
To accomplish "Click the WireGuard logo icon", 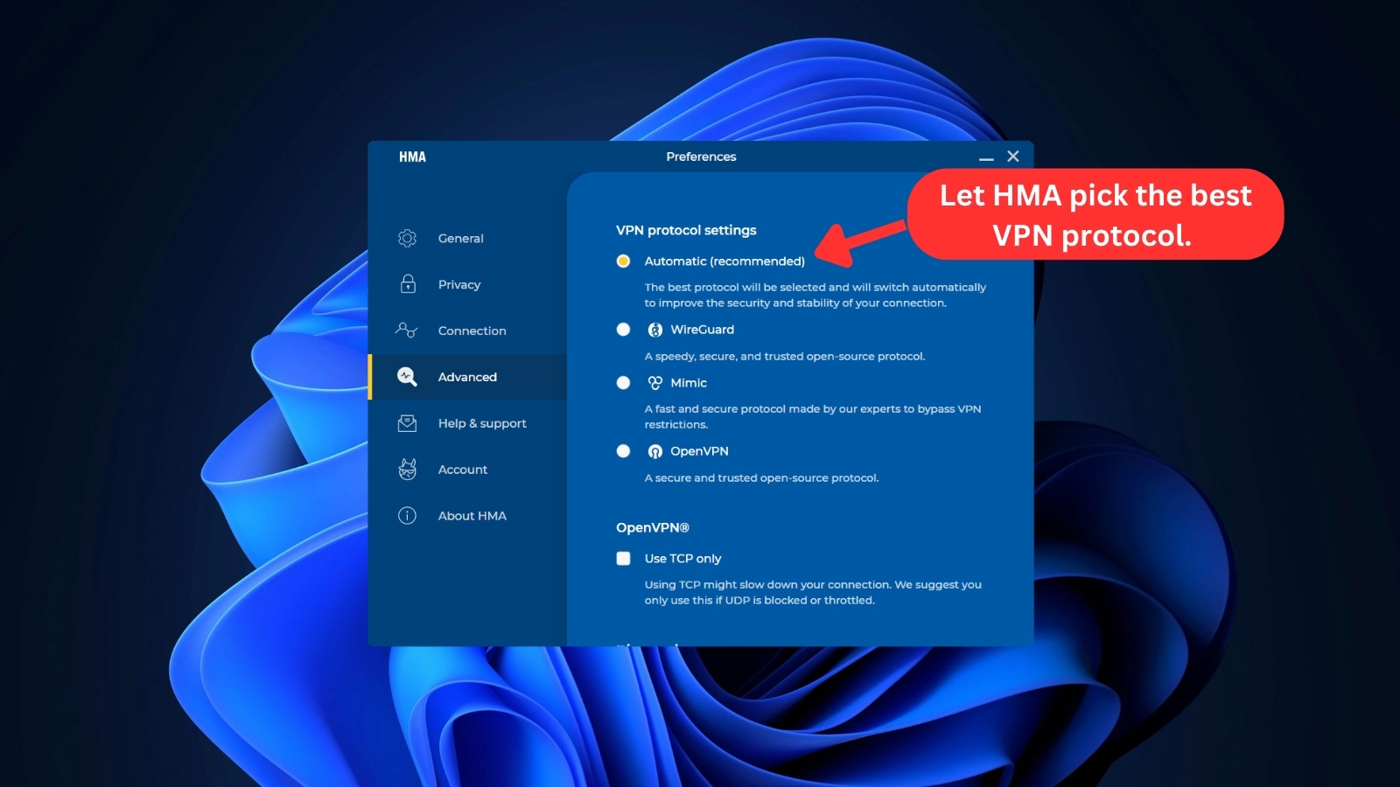I will tap(654, 330).
